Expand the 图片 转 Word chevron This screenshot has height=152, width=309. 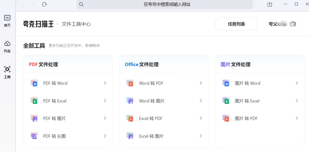click(x=297, y=83)
